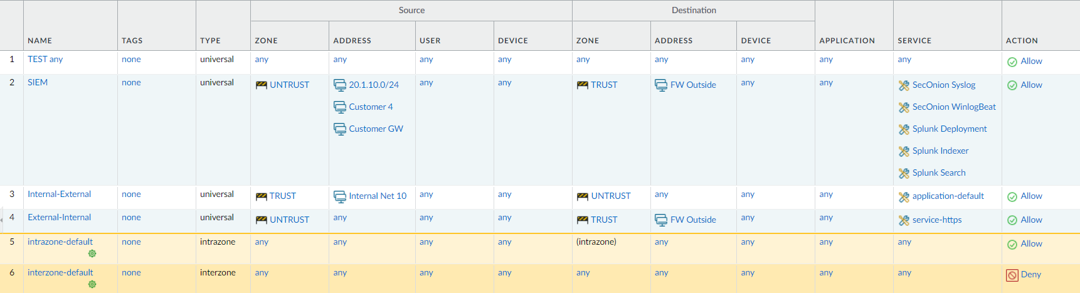1080x293 pixels.
Task: Click the UNTRUST zone icon in SIEM rule
Action: (x=261, y=85)
